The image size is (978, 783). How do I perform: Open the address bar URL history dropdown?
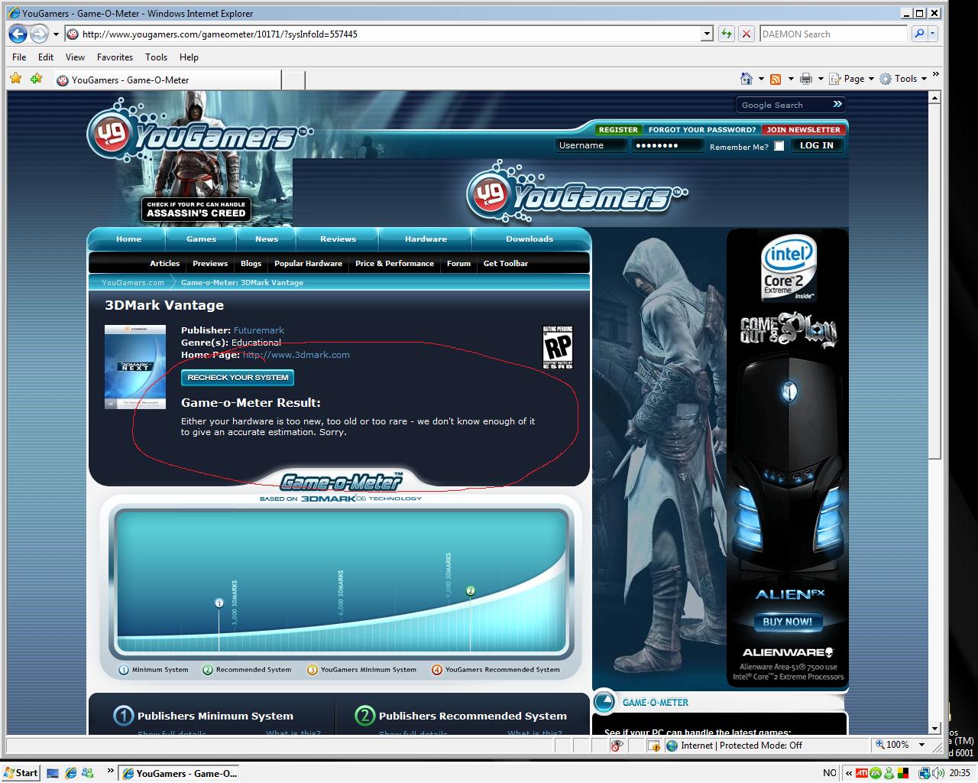pos(707,34)
